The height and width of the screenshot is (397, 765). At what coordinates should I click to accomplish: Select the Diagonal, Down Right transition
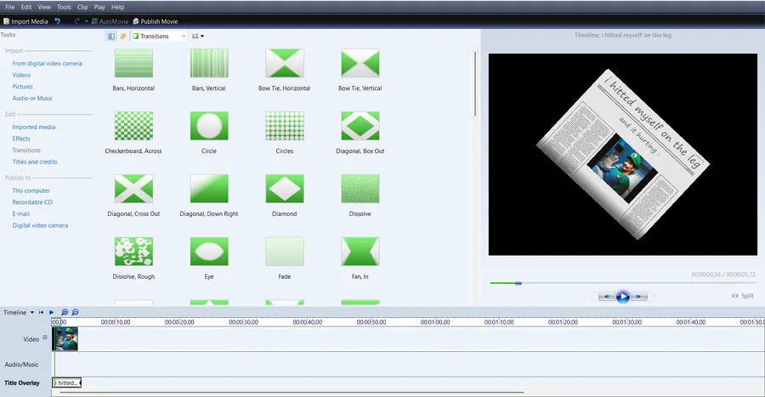pyautogui.click(x=209, y=189)
